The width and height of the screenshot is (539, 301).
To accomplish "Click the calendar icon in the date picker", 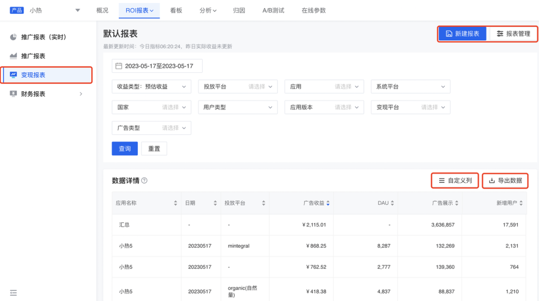I will [119, 65].
